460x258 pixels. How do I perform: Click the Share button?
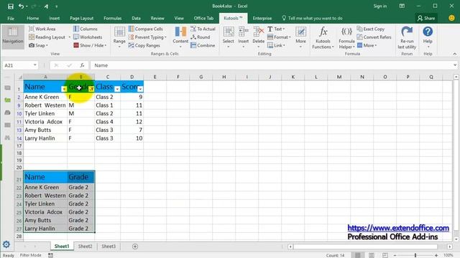coord(426,18)
